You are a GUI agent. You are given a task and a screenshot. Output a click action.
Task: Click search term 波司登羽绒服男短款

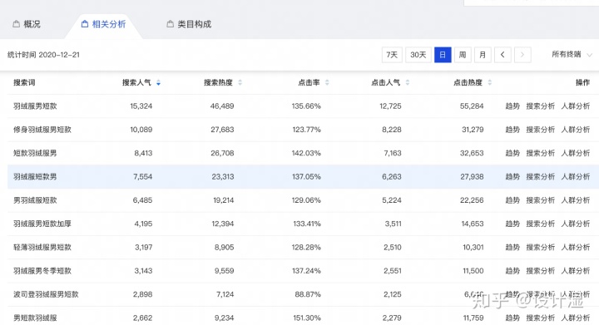[46, 294]
